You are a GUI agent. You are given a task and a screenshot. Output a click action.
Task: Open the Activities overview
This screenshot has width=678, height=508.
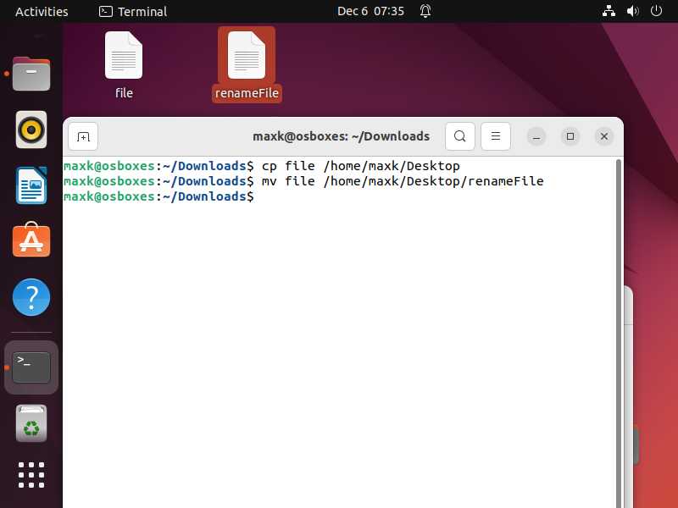pos(42,11)
